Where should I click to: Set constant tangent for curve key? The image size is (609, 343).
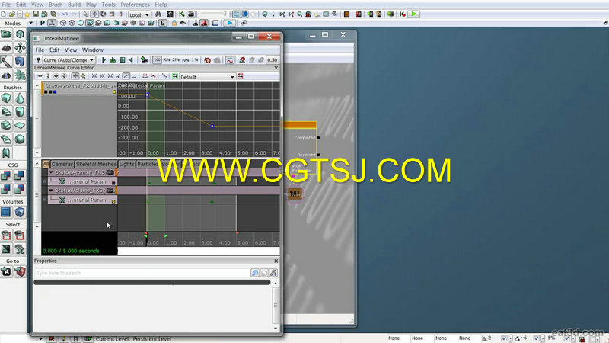point(134,76)
